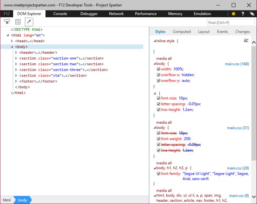
Task: Maximize the F12 Developer Tools window
Action: click(234, 5)
